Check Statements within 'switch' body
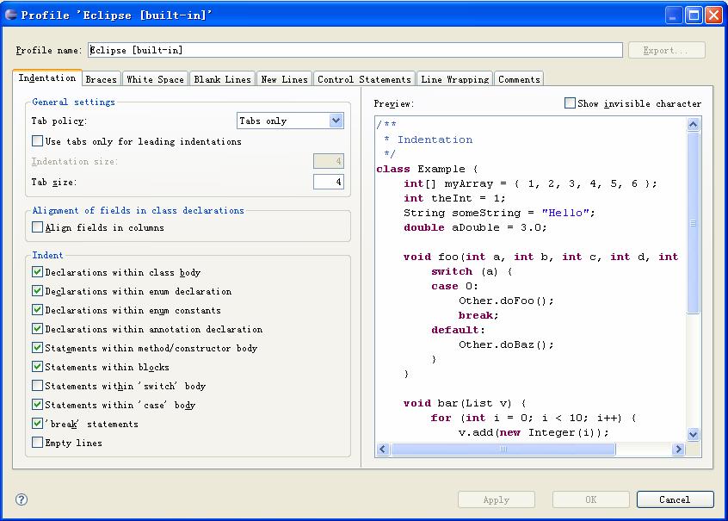This screenshot has width=728, height=521. pyautogui.click(x=37, y=386)
